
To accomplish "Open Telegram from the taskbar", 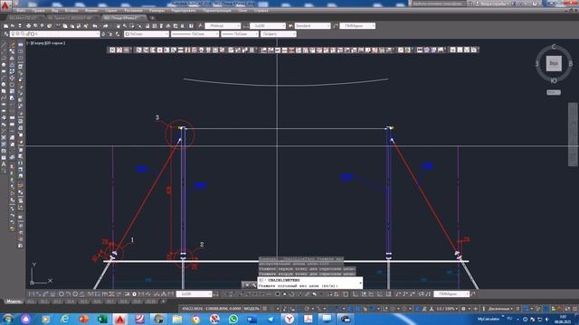I will [x=271, y=319].
